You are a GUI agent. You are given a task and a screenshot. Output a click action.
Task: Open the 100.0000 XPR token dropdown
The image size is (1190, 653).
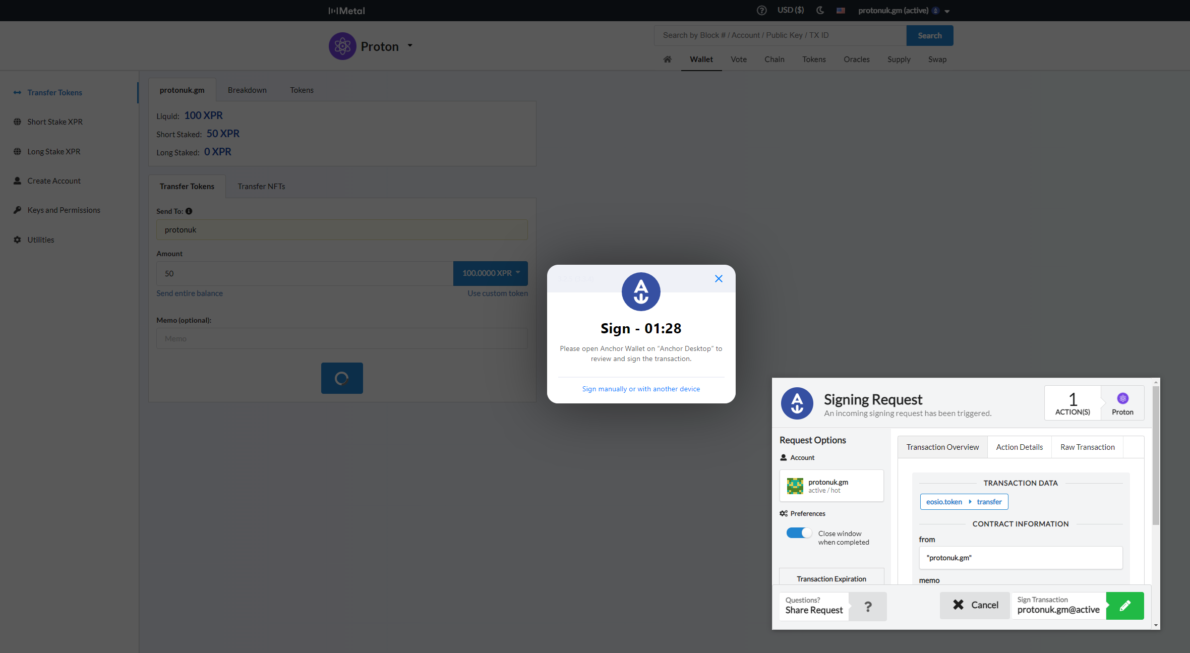click(491, 274)
